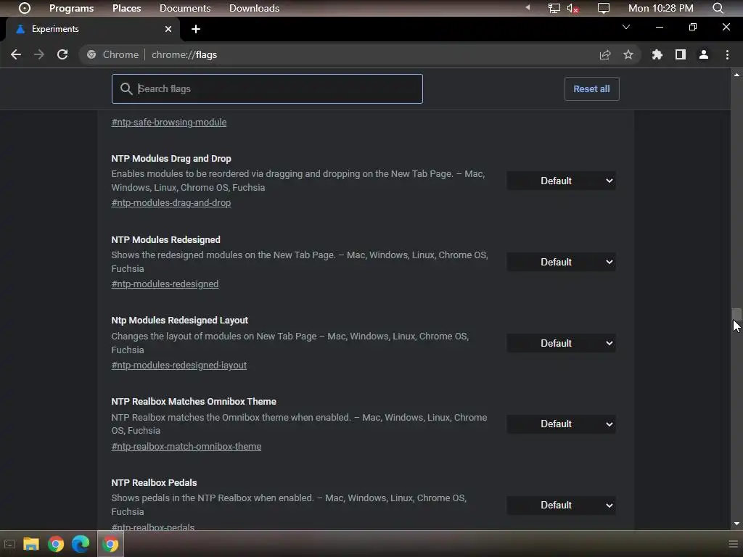Screen dimensions: 743x557
Task: Focus the Search flags input field
Action: [x=267, y=88]
